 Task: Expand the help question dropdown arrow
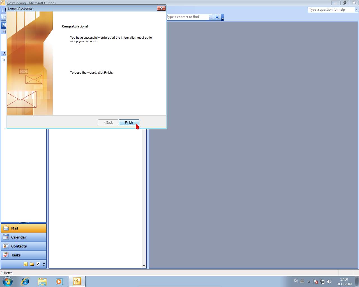tap(356, 10)
